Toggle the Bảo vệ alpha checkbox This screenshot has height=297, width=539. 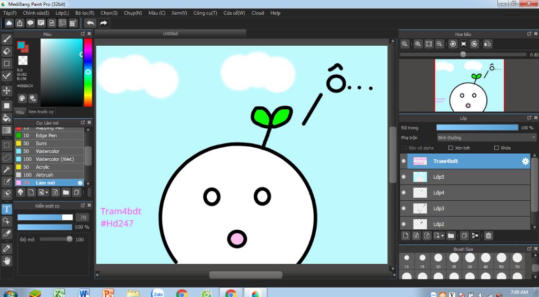[405, 148]
